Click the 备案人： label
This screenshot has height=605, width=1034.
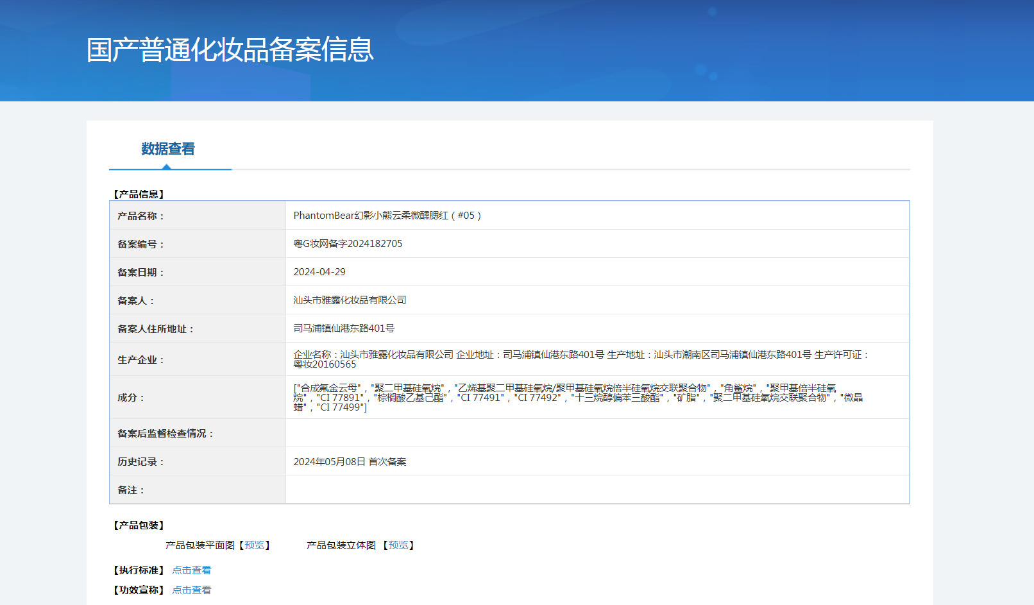(x=136, y=301)
